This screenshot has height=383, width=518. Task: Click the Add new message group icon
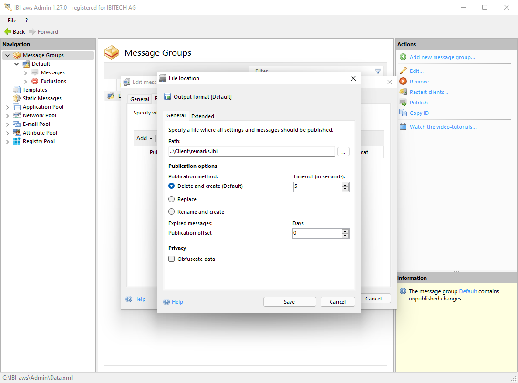click(x=403, y=57)
